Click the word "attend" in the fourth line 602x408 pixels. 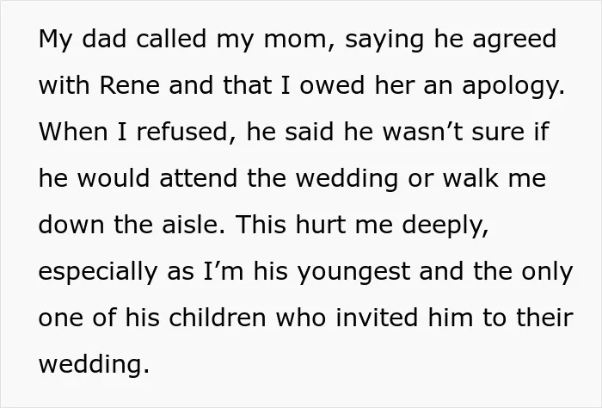[x=199, y=178]
